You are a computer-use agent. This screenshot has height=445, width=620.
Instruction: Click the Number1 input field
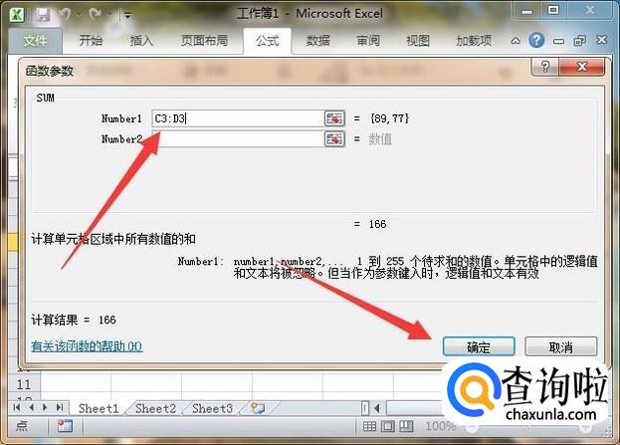pos(238,118)
